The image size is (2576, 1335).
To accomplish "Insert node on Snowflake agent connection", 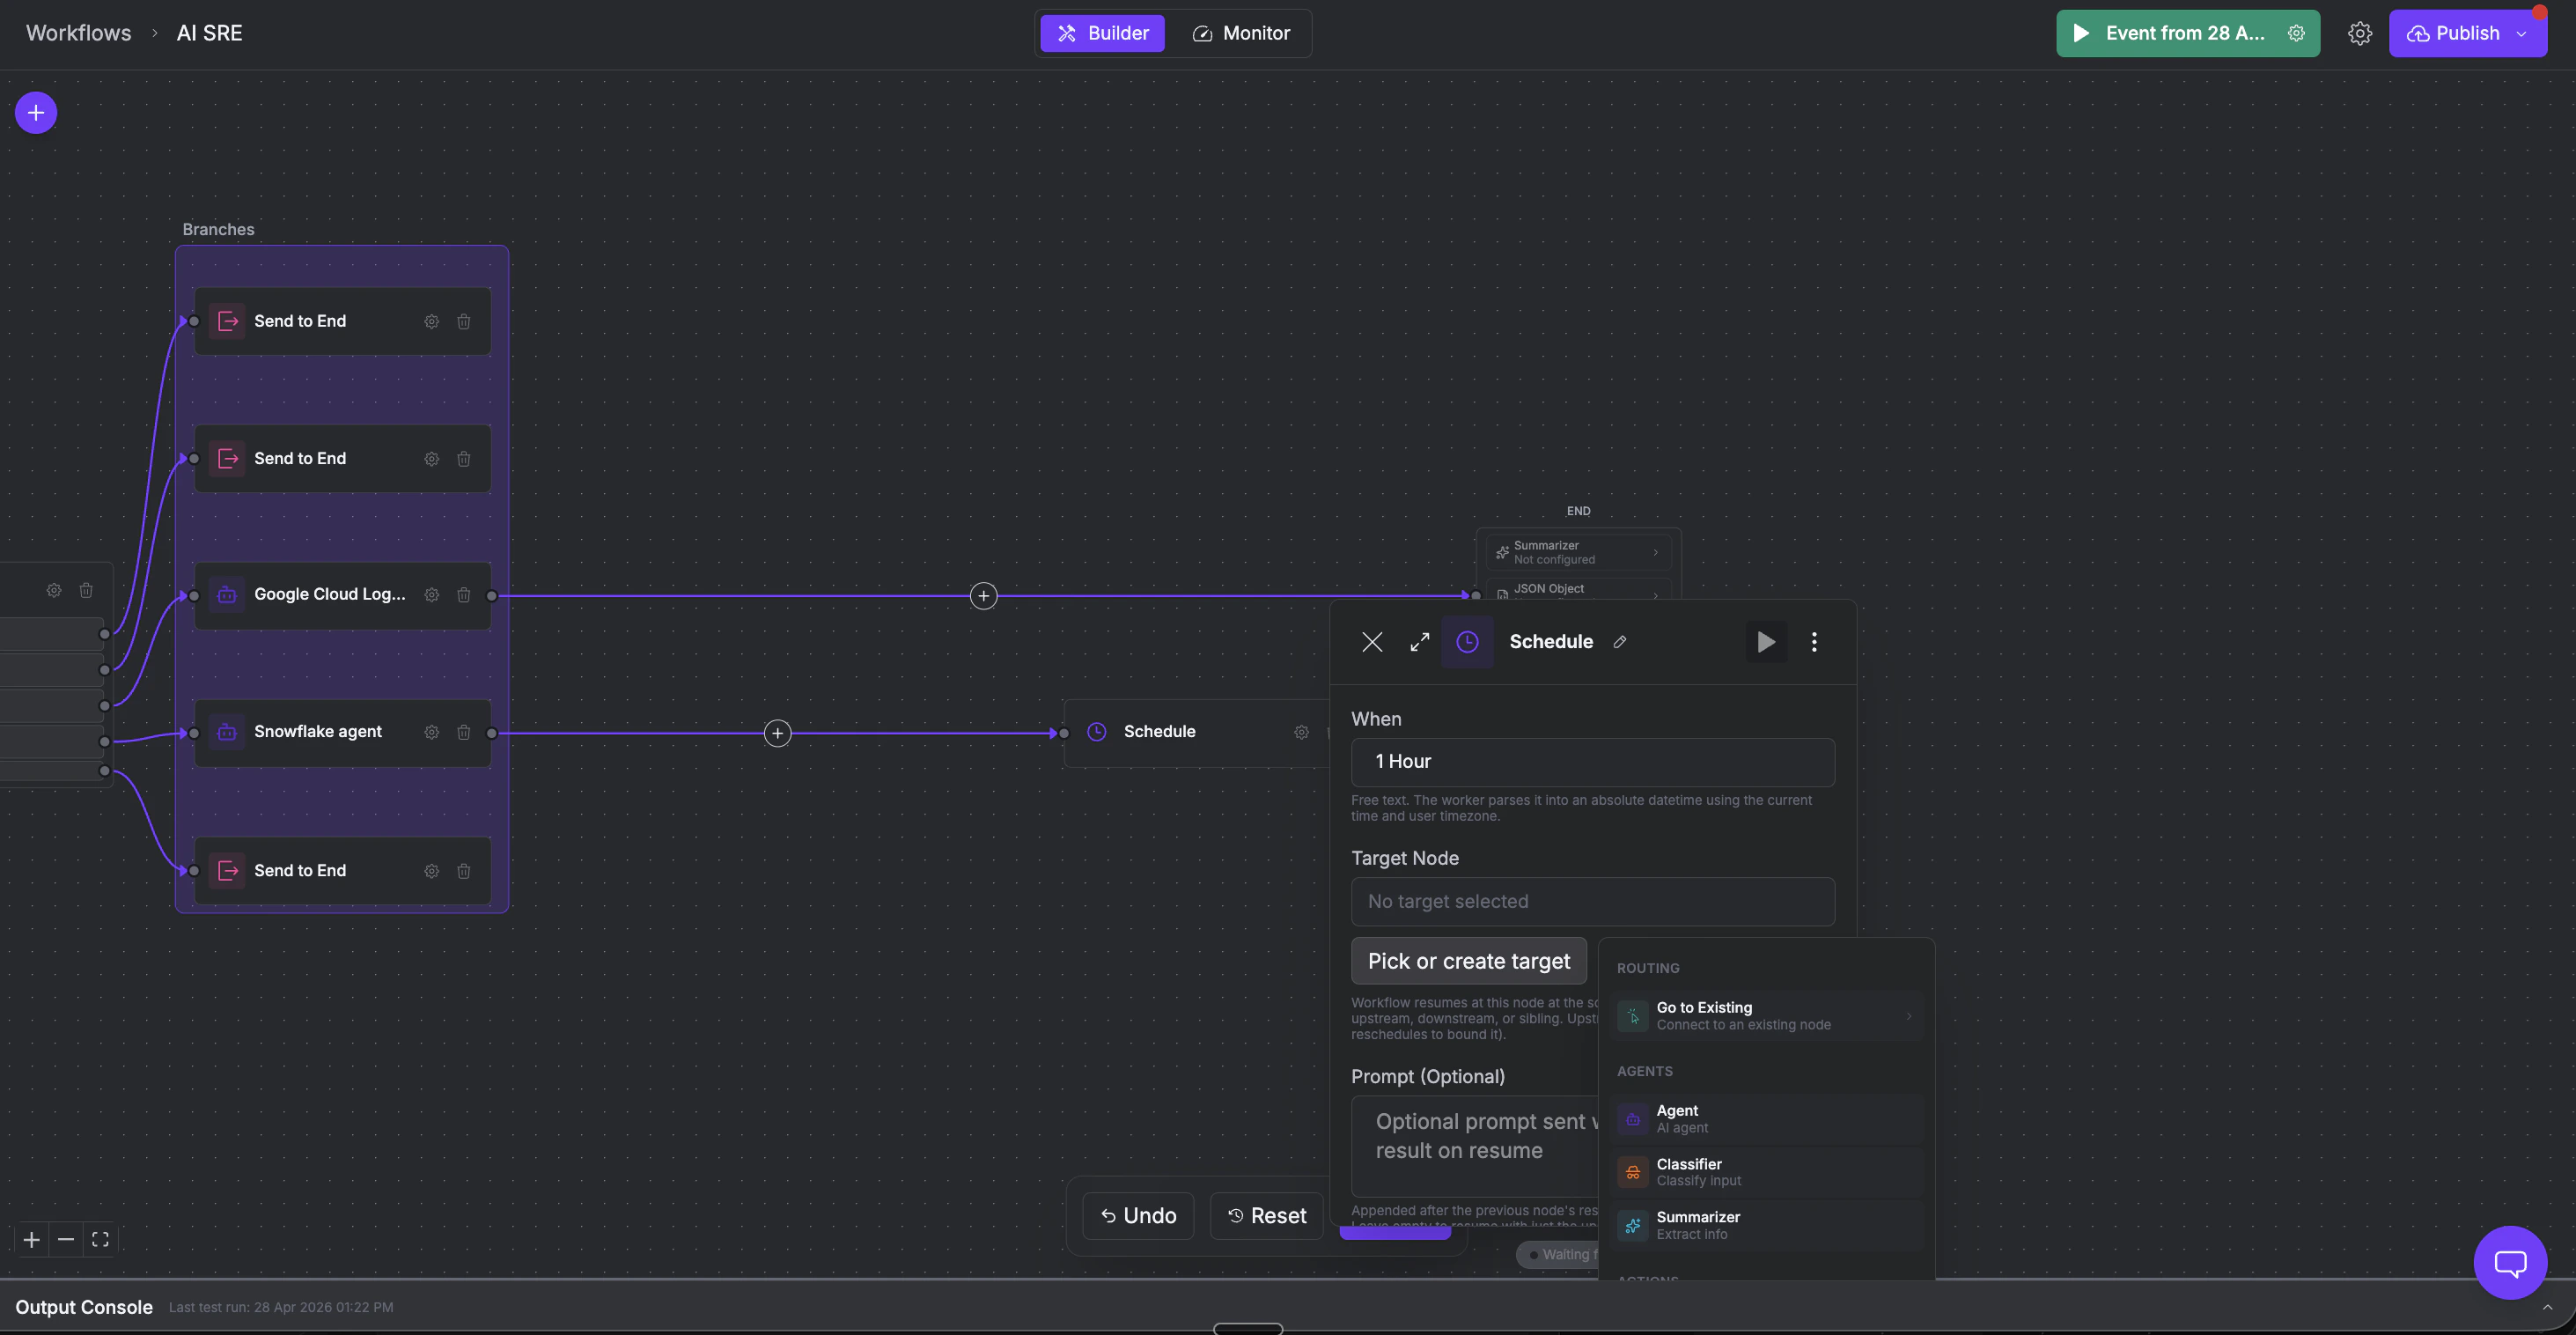I will 777,733.
